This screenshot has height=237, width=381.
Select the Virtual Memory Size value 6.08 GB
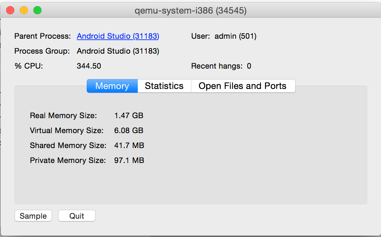[129, 130]
